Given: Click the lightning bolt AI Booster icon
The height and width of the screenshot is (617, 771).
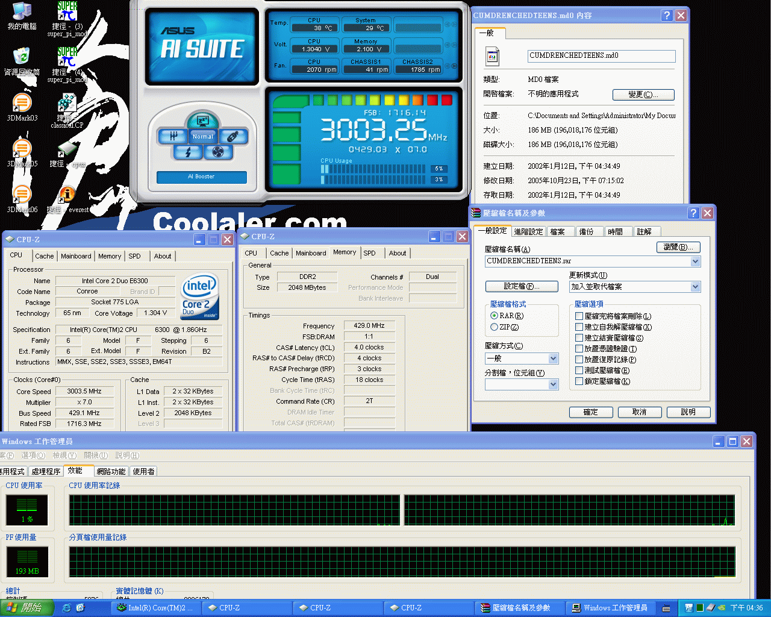Looking at the screenshot, I should (x=188, y=152).
